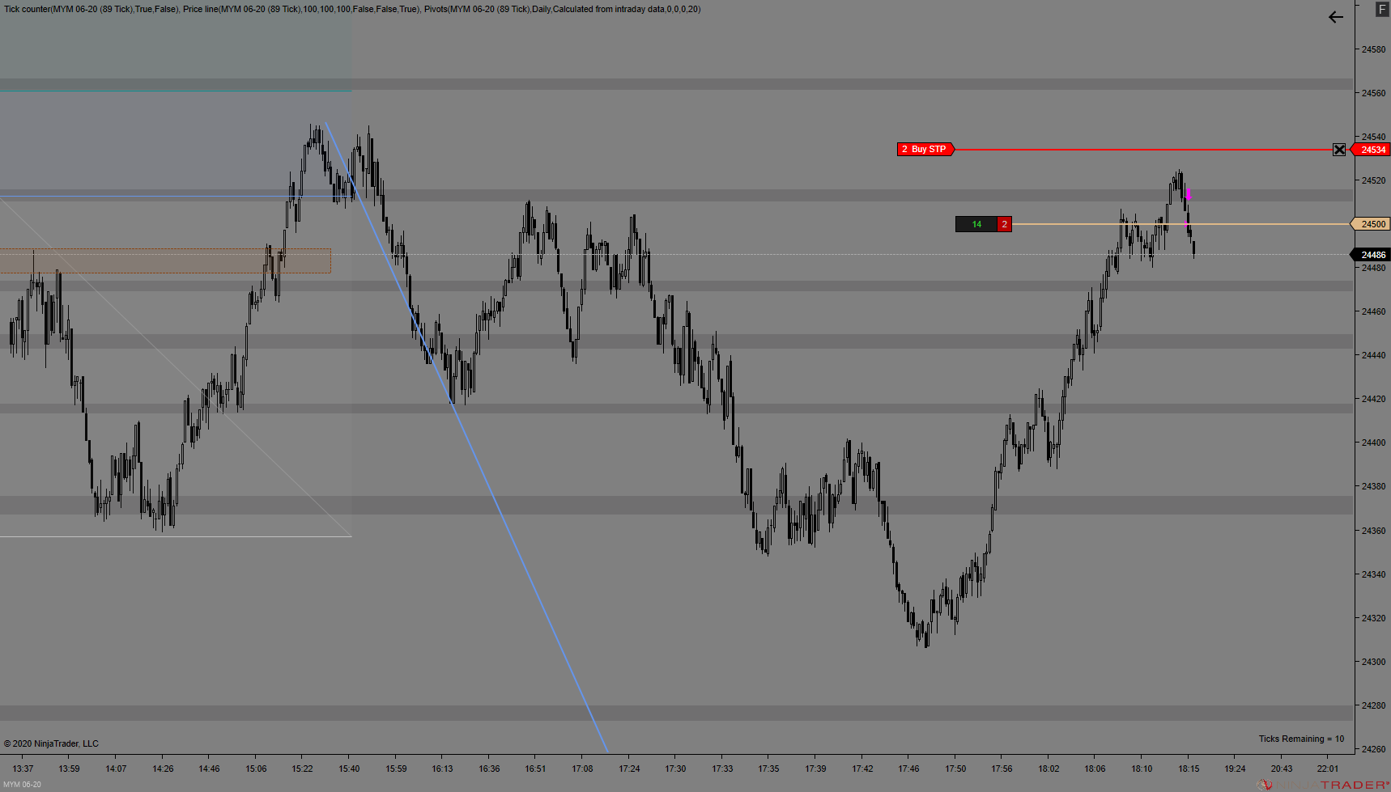Click the 17:39 time axis label
Viewport: 1391px width, 792px height.
coord(815,769)
